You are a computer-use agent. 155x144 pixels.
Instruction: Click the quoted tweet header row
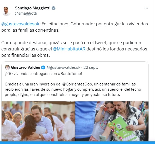pos(51,67)
